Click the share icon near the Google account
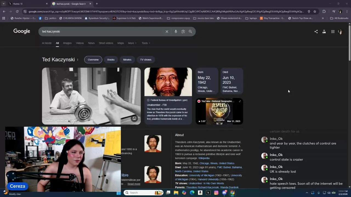The width and height of the screenshot is (351, 197). point(316,31)
